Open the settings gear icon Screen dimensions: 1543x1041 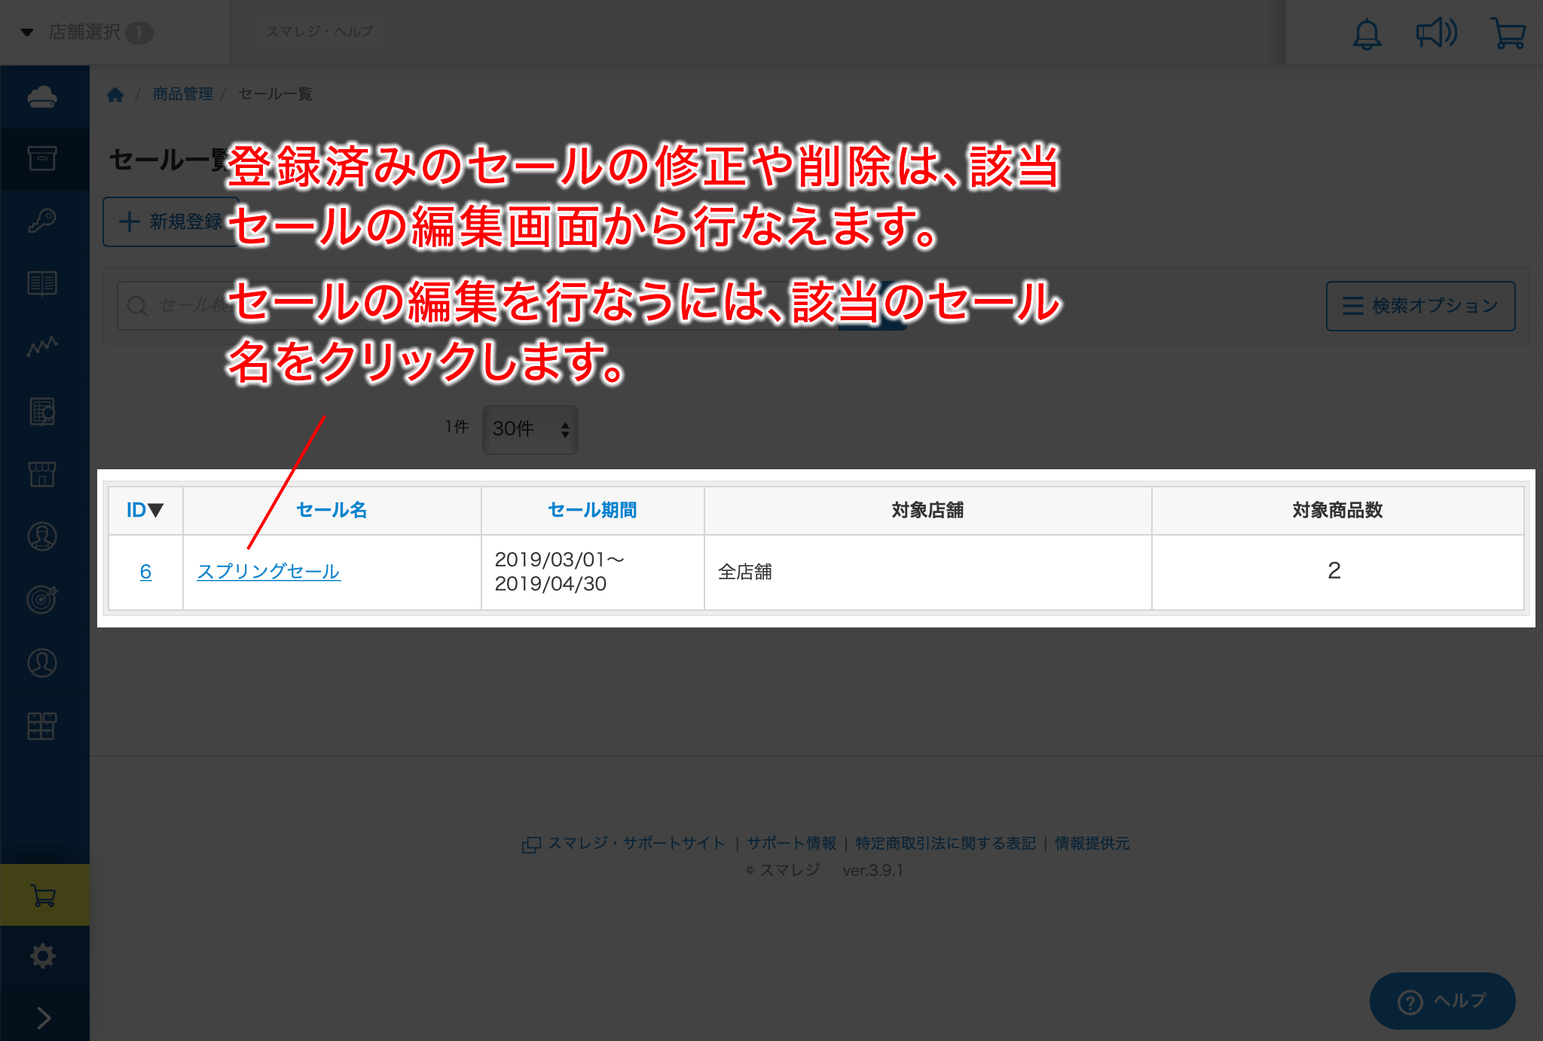pos(43,956)
